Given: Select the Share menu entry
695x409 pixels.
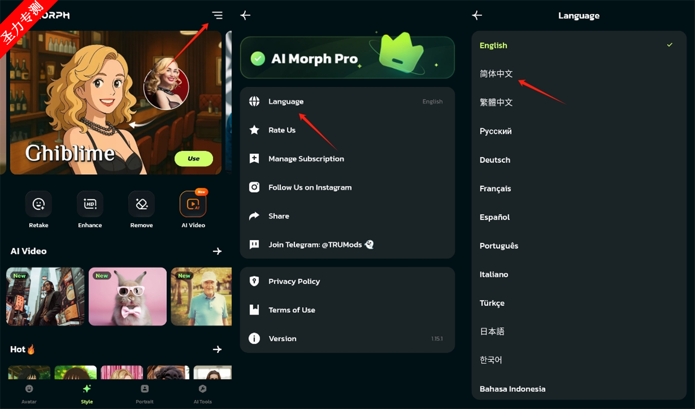Looking at the screenshot, I should pyautogui.click(x=347, y=216).
